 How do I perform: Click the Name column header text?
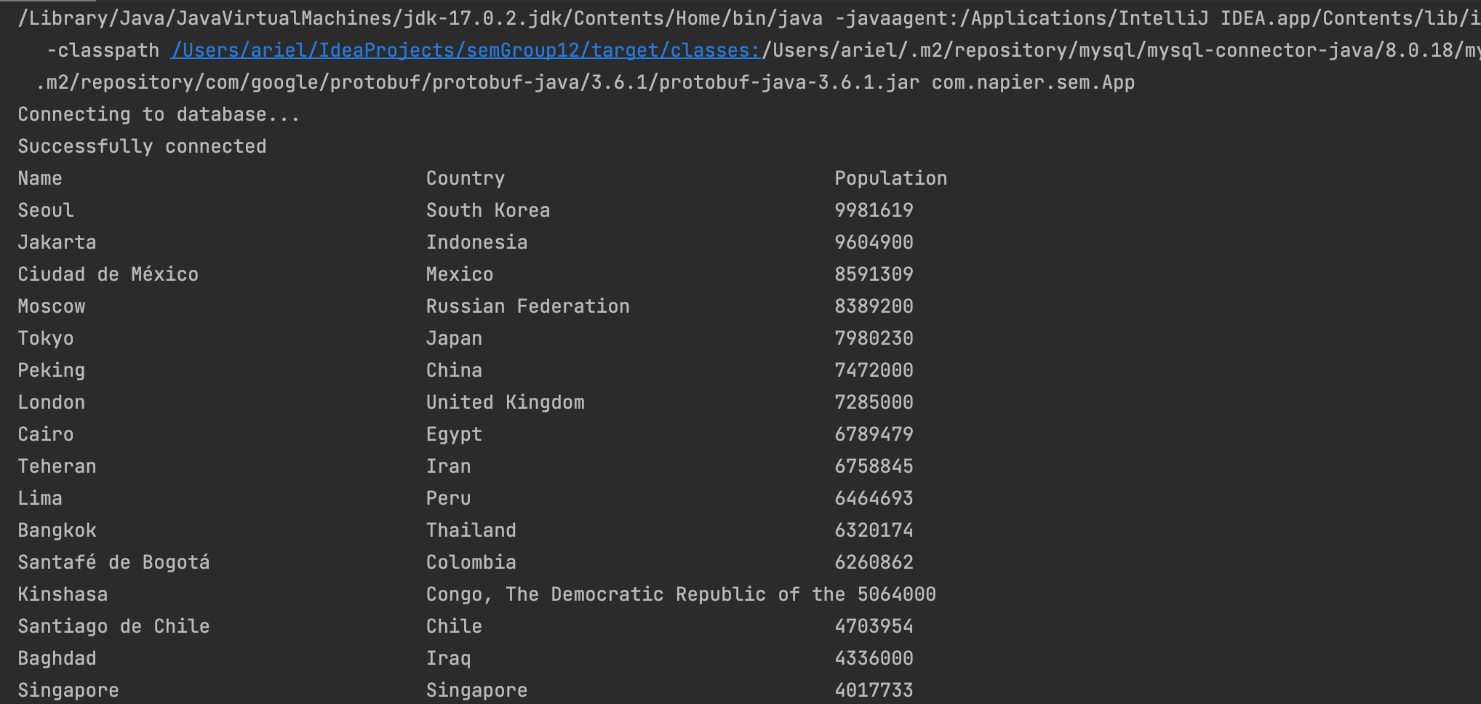40,178
